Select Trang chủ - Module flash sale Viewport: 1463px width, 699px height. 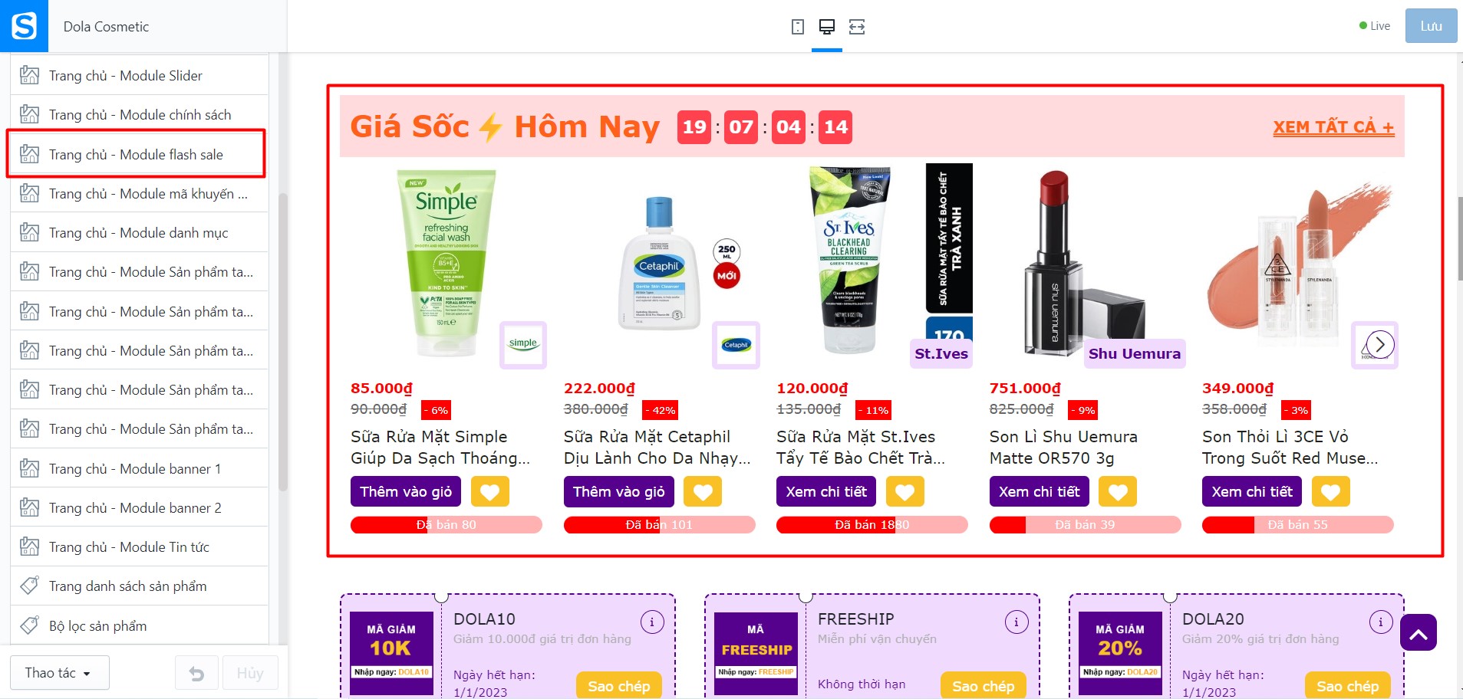tap(136, 154)
